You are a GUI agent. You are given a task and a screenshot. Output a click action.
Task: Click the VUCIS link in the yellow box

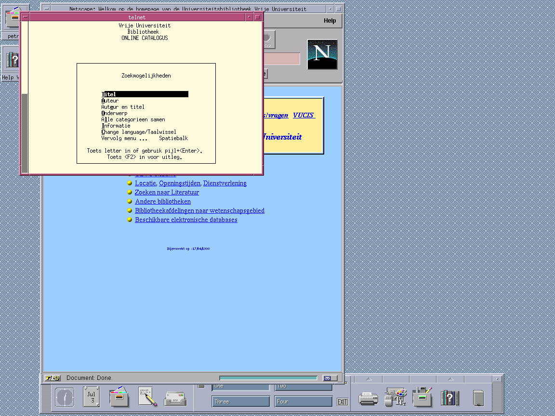(304, 116)
